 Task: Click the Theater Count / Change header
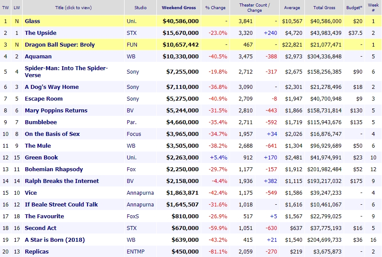coord(254,7)
